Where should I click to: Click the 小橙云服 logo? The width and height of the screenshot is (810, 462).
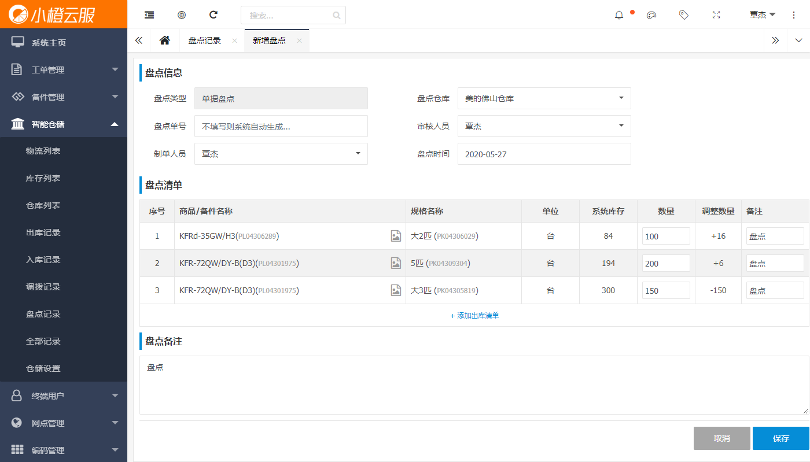click(52, 14)
